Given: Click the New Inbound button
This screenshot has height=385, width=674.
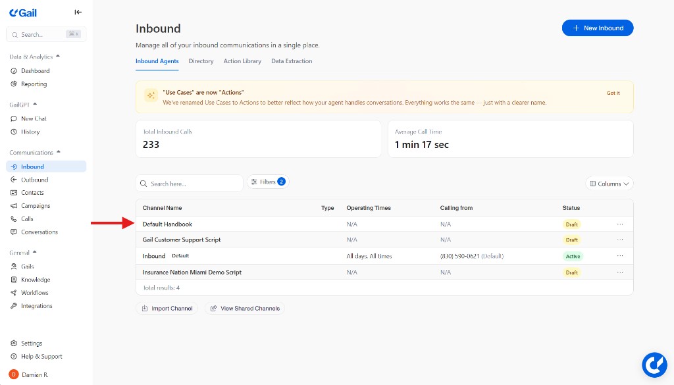Looking at the screenshot, I should [597, 28].
